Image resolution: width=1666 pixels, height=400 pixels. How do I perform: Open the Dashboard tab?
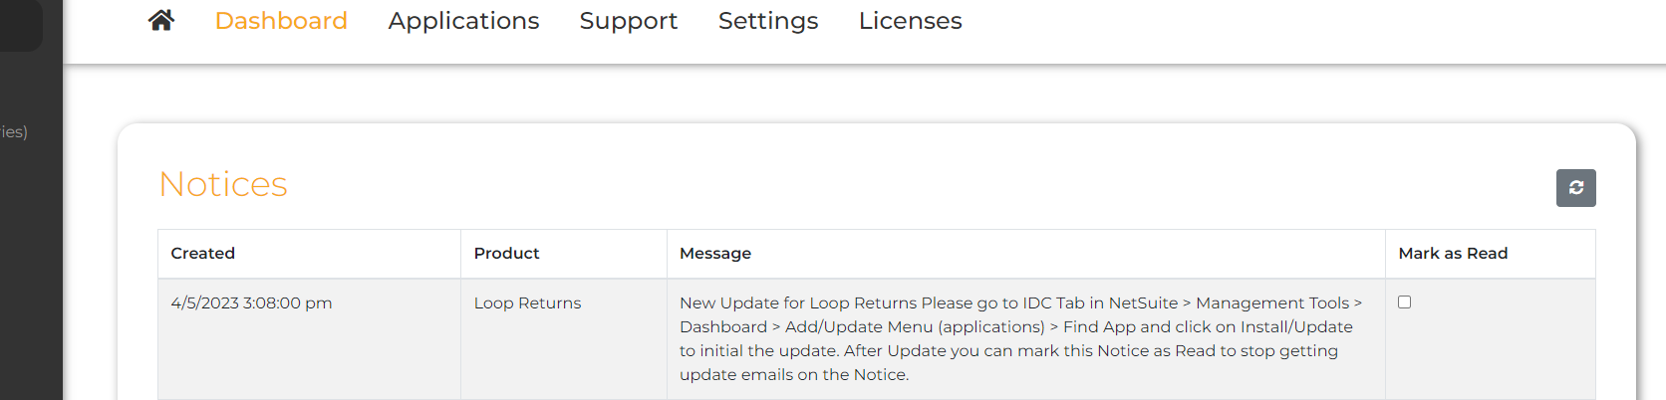[281, 21]
